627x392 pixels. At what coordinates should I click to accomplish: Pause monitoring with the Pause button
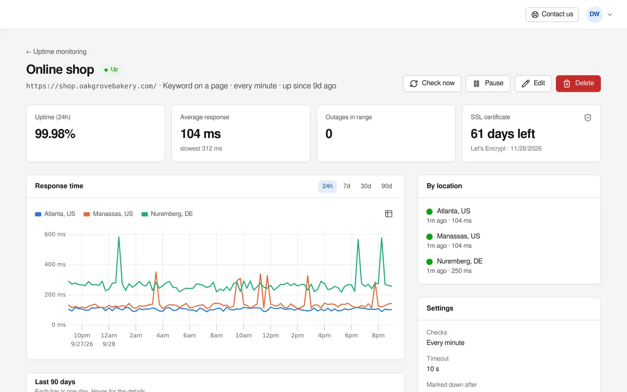[488, 83]
